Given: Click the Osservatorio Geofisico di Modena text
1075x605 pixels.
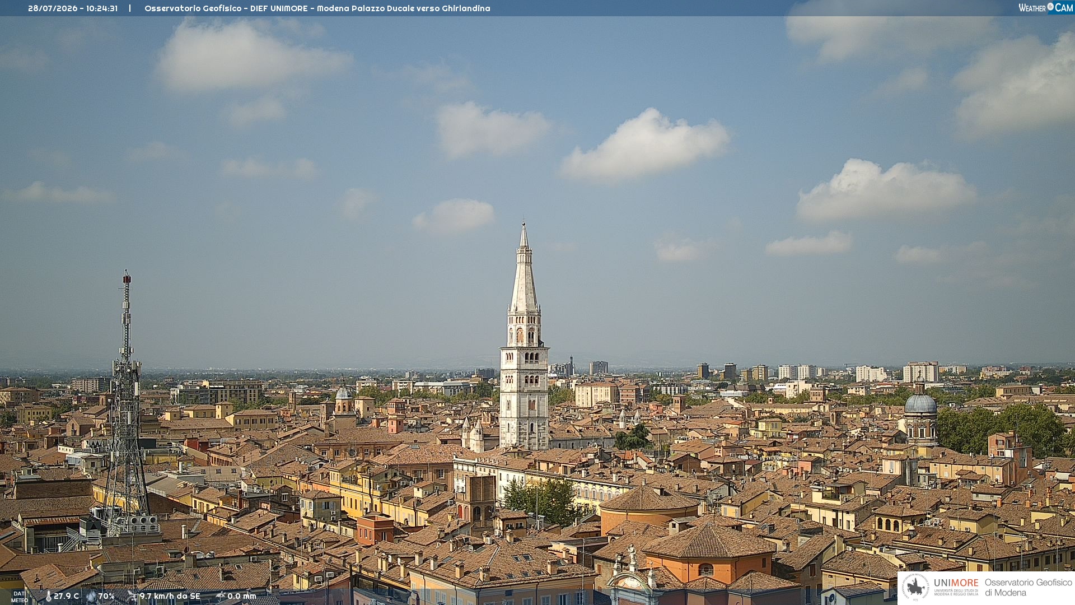Looking at the screenshot, I should click(x=1029, y=588).
